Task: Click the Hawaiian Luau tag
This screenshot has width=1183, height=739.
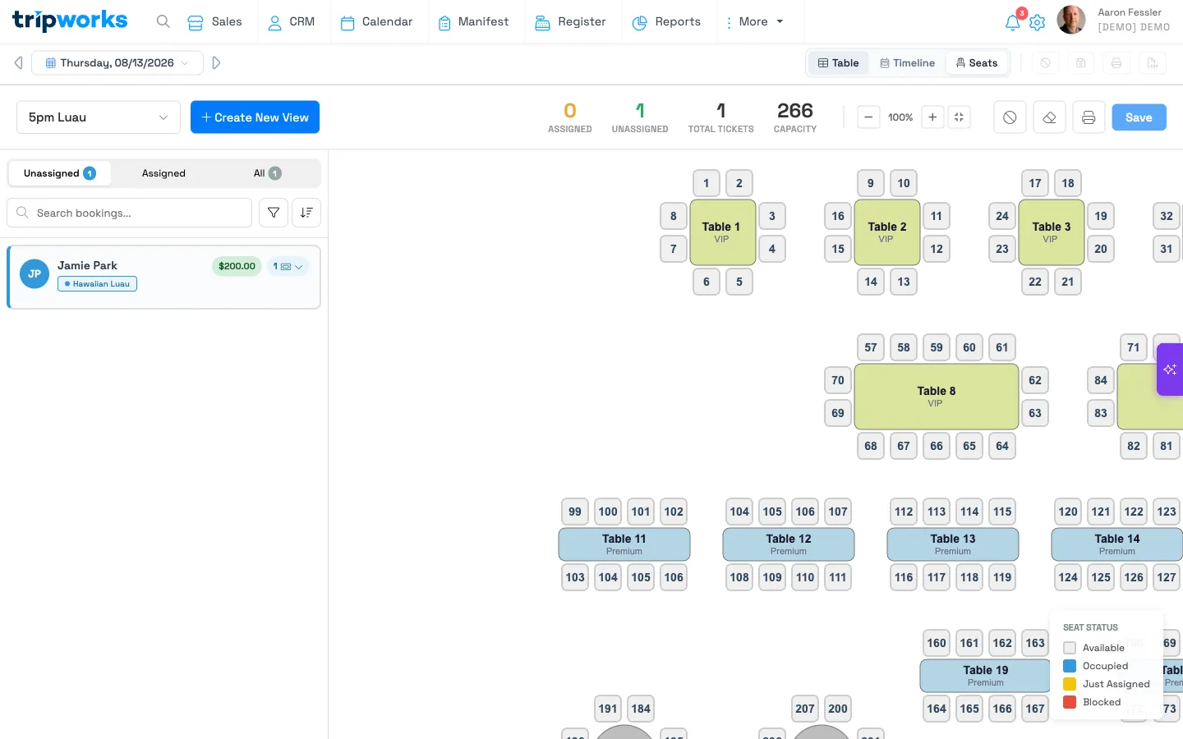Action: tap(97, 284)
